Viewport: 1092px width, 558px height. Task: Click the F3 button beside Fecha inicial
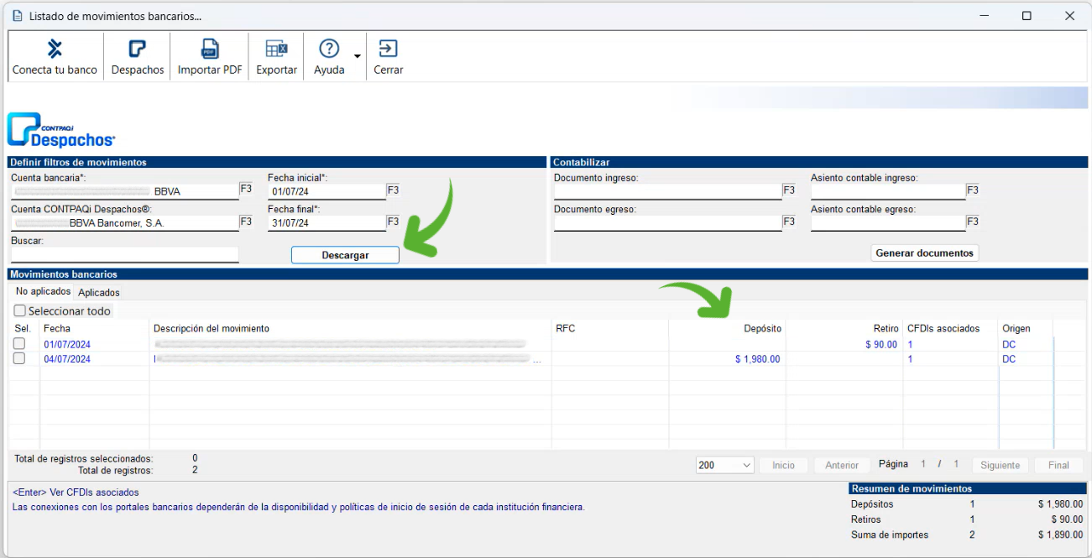pos(393,190)
